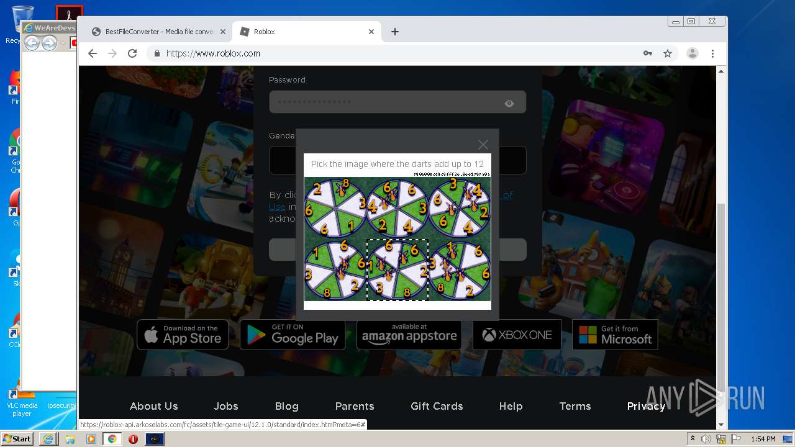Viewport: 795px width, 447px height.
Task: Launch Internet Explorer from taskbar
Action: tap(48, 439)
